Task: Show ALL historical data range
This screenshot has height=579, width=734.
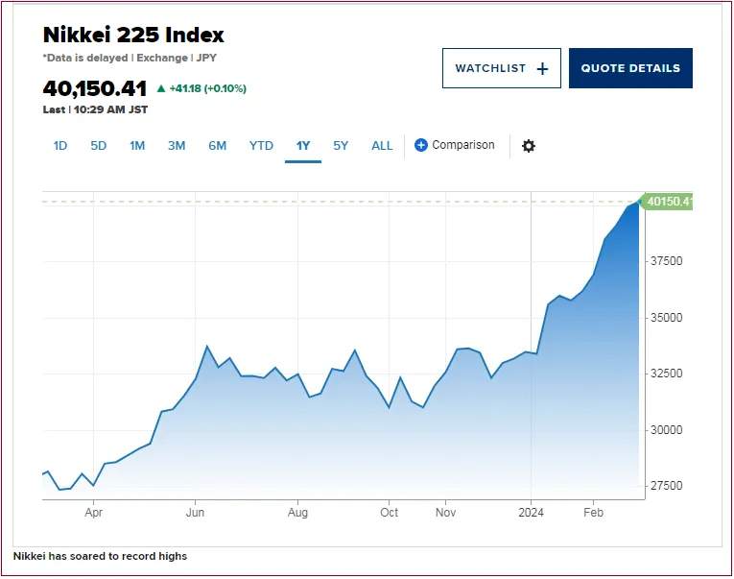Action: pos(382,146)
